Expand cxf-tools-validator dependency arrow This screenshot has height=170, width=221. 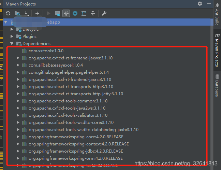click(18, 115)
